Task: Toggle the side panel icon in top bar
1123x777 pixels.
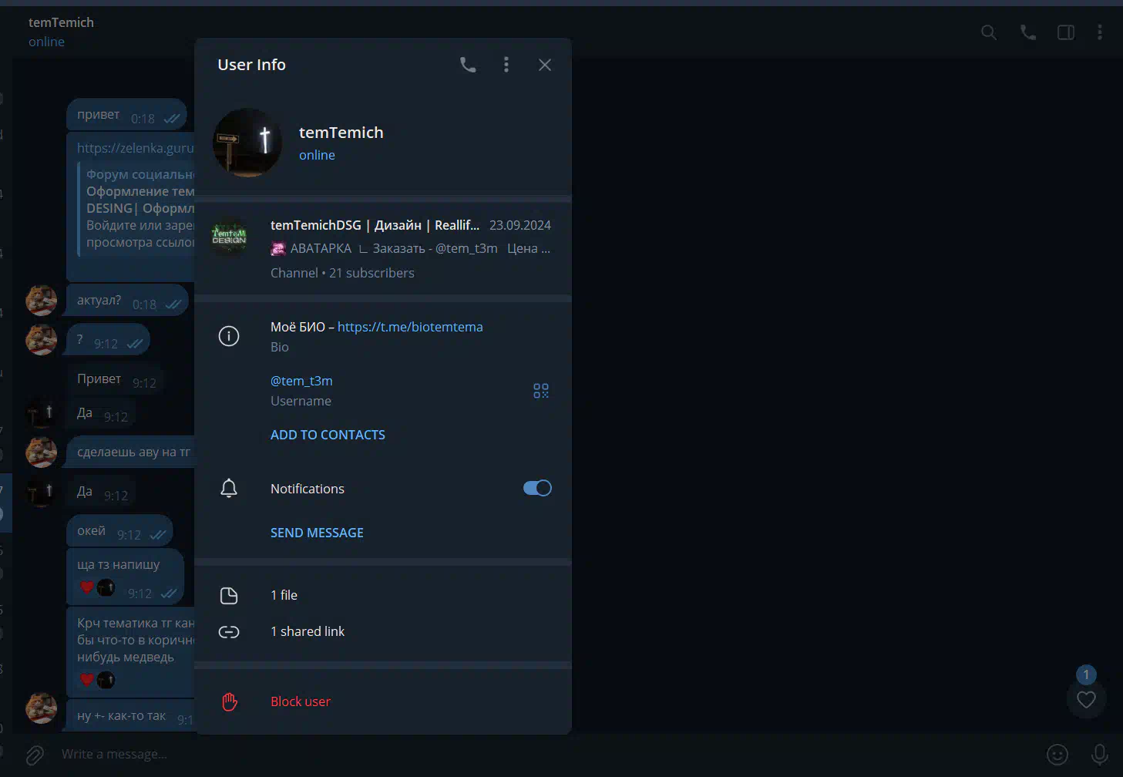Action: tap(1066, 32)
